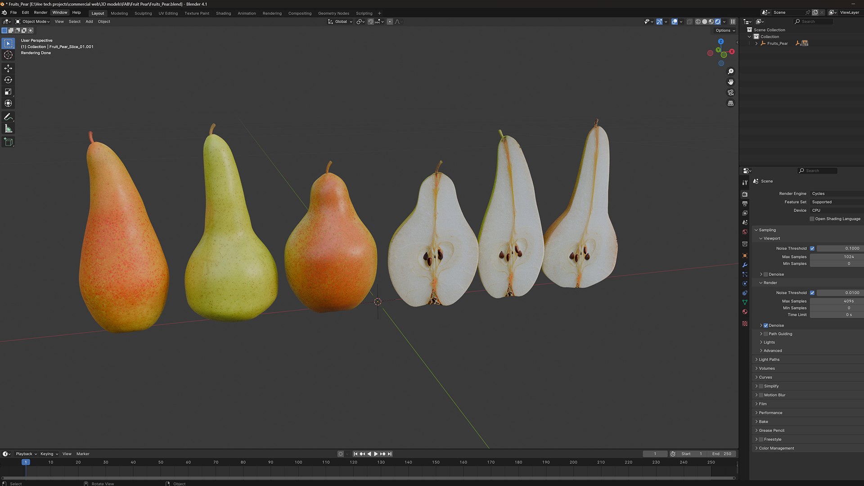Image resolution: width=864 pixels, height=486 pixels.
Task: Click the viewport zoom magnifier icon
Action: coord(731,72)
